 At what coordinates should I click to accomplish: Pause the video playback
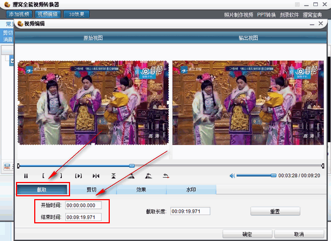(x=26, y=176)
